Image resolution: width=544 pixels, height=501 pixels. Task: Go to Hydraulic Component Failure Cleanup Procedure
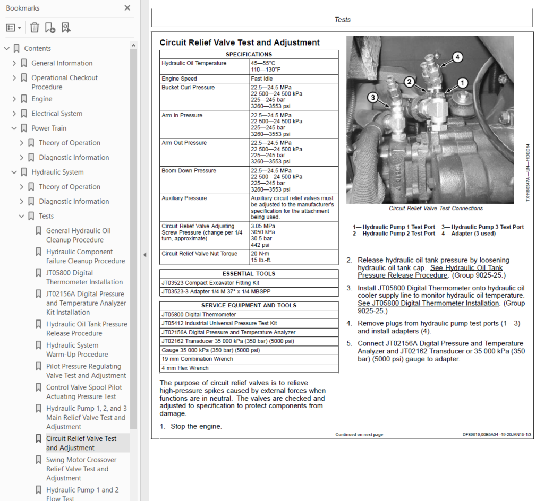pyautogui.click(x=86, y=256)
